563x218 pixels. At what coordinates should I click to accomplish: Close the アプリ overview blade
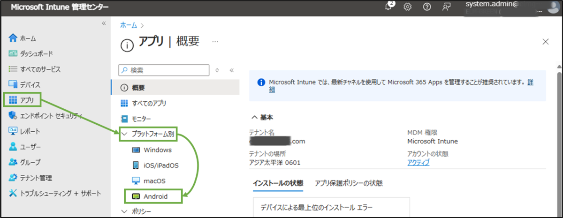click(546, 42)
